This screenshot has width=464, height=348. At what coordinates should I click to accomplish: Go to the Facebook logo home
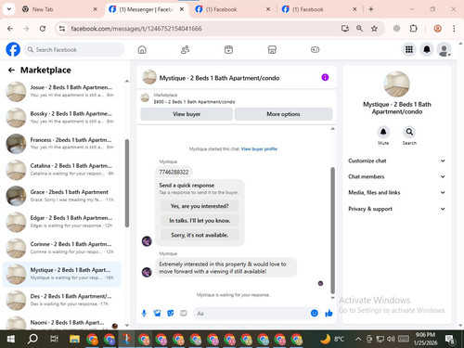13,49
